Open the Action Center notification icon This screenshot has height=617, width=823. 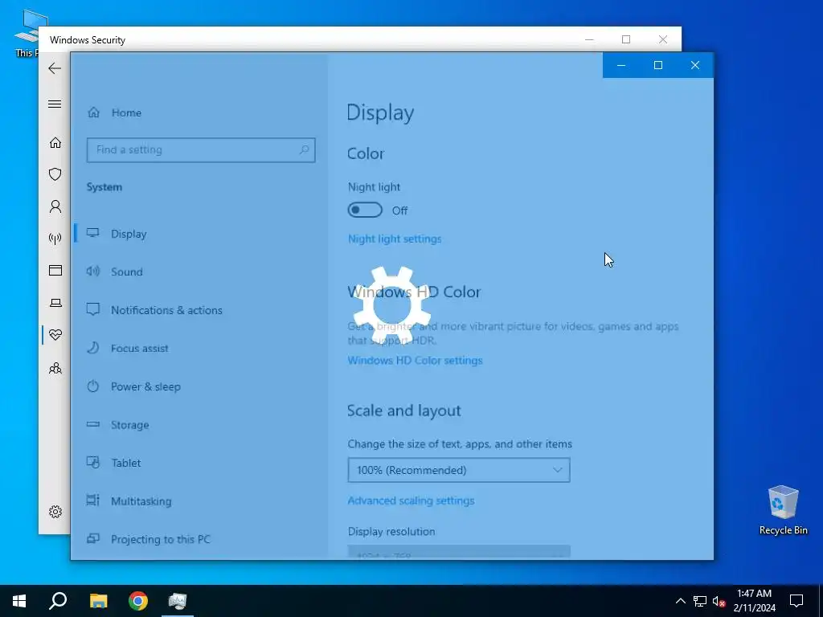pos(796,601)
